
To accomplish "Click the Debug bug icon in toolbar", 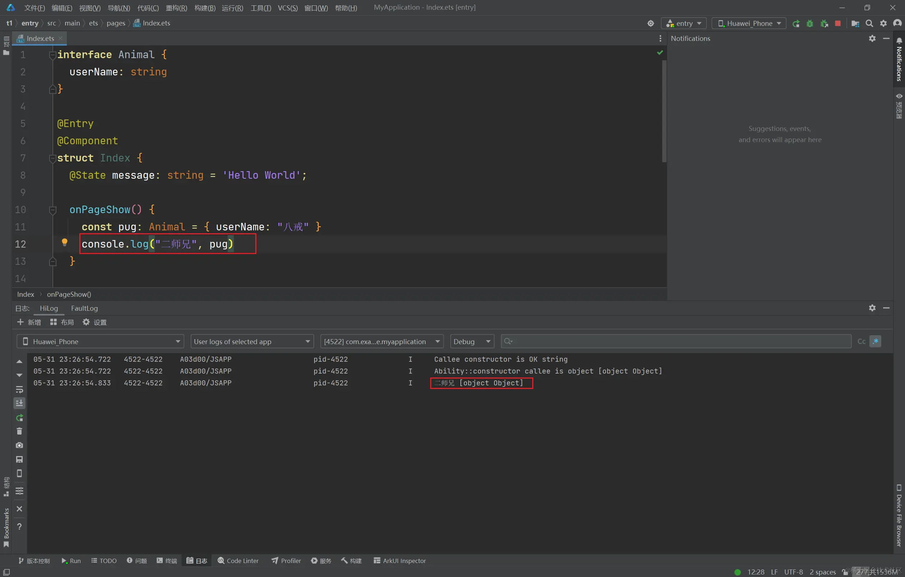I will (x=809, y=24).
